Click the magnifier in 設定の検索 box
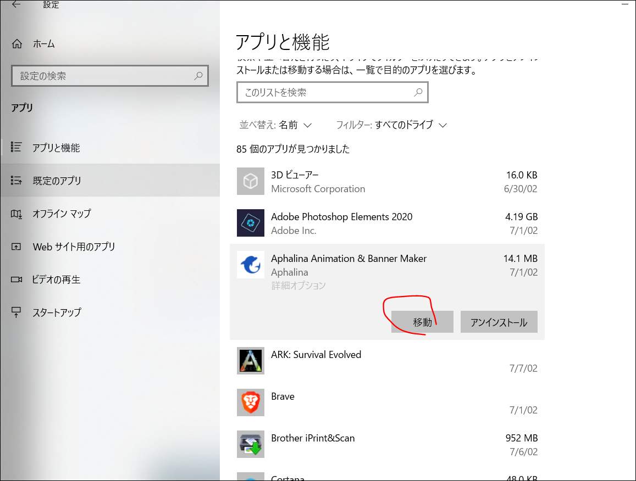636x481 pixels. (x=198, y=76)
